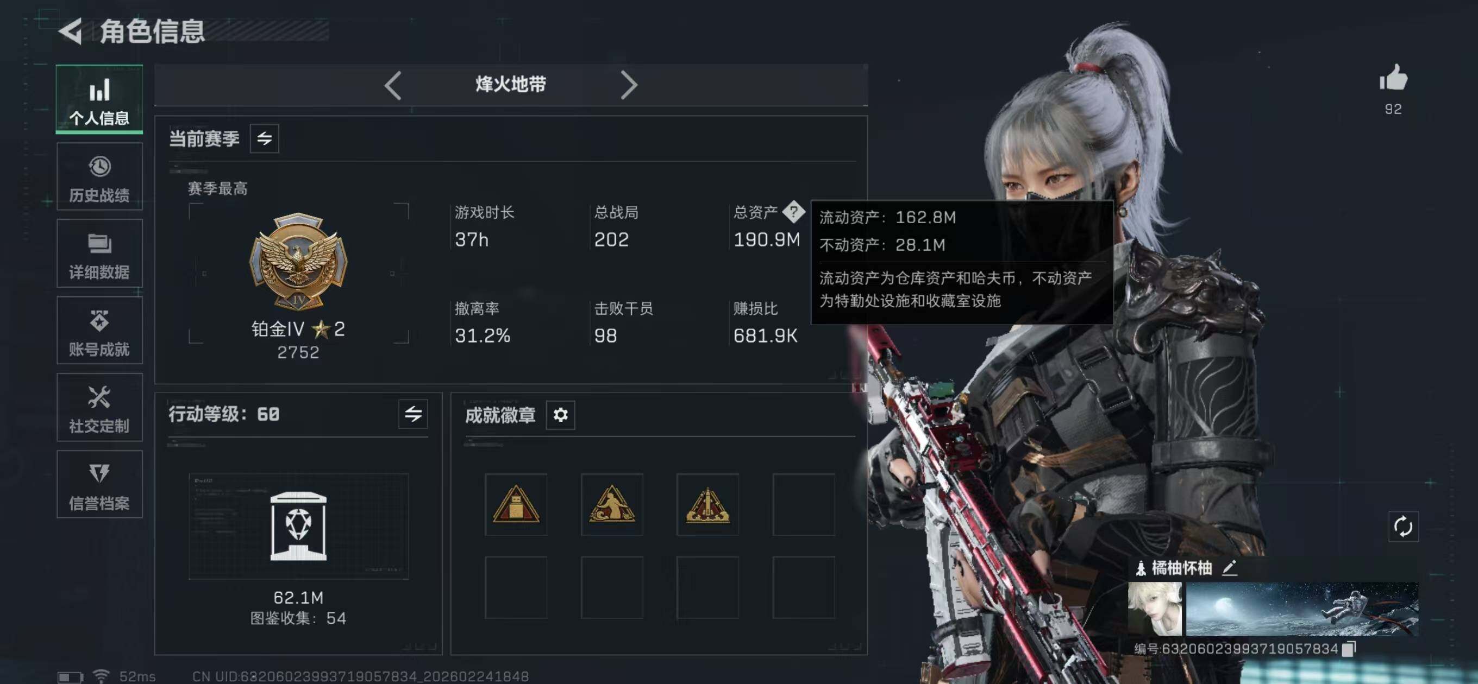The width and height of the screenshot is (1478, 684).
Task: Edit nickname with pencil icon next to 橘柚怀柚
Action: tap(1229, 568)
